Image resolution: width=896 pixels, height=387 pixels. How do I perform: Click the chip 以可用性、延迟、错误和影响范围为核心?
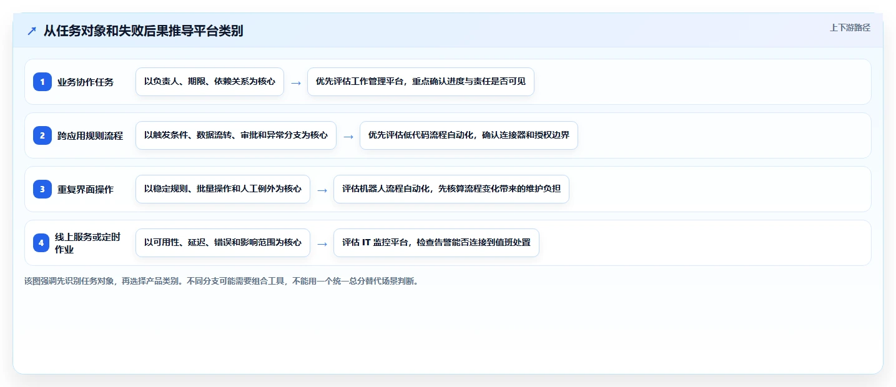pyautogui.click(x=223, y=243)
